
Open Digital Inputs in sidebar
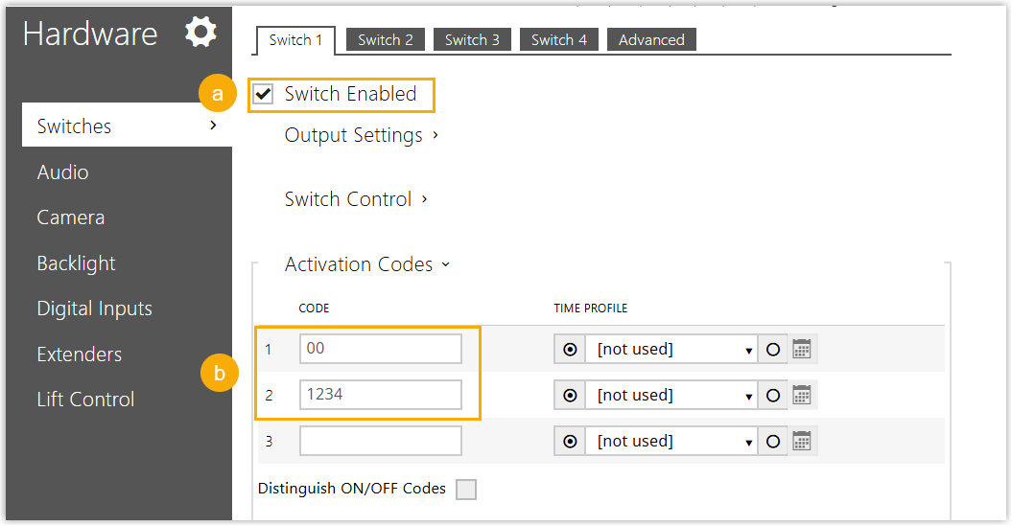[94, 309]
